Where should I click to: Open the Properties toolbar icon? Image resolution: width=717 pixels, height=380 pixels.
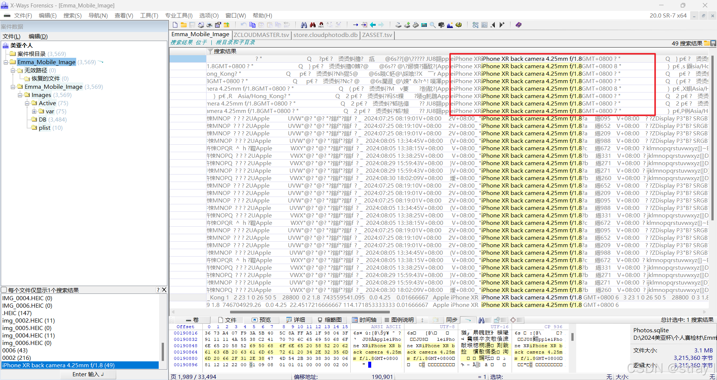pyautogui.click(x=218, y=25)
